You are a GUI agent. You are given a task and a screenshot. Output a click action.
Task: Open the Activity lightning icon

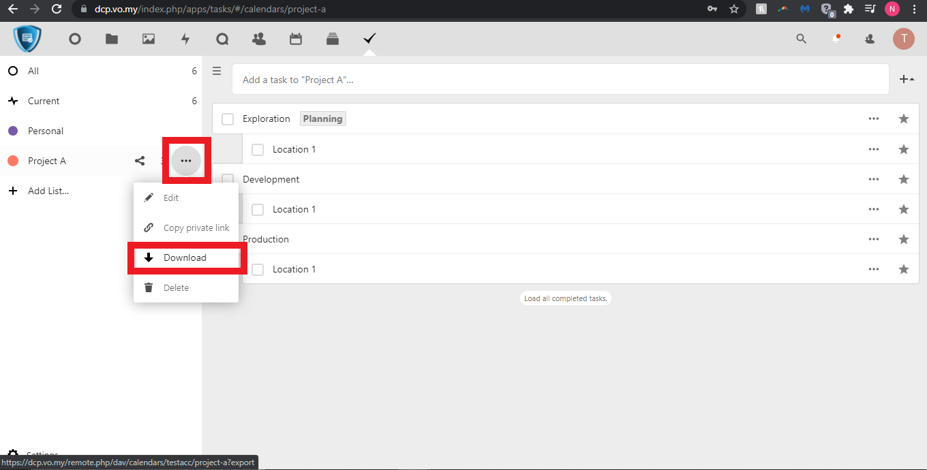[x=185, y=39]
